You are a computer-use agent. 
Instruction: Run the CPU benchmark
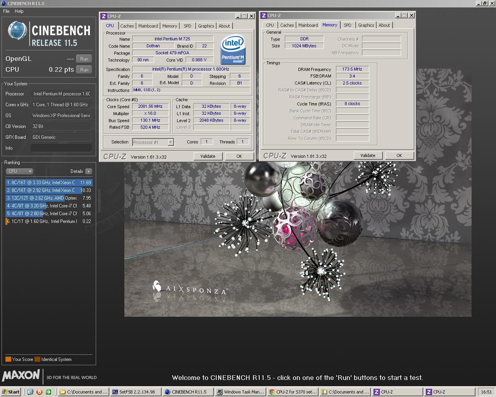pos(84,70)
